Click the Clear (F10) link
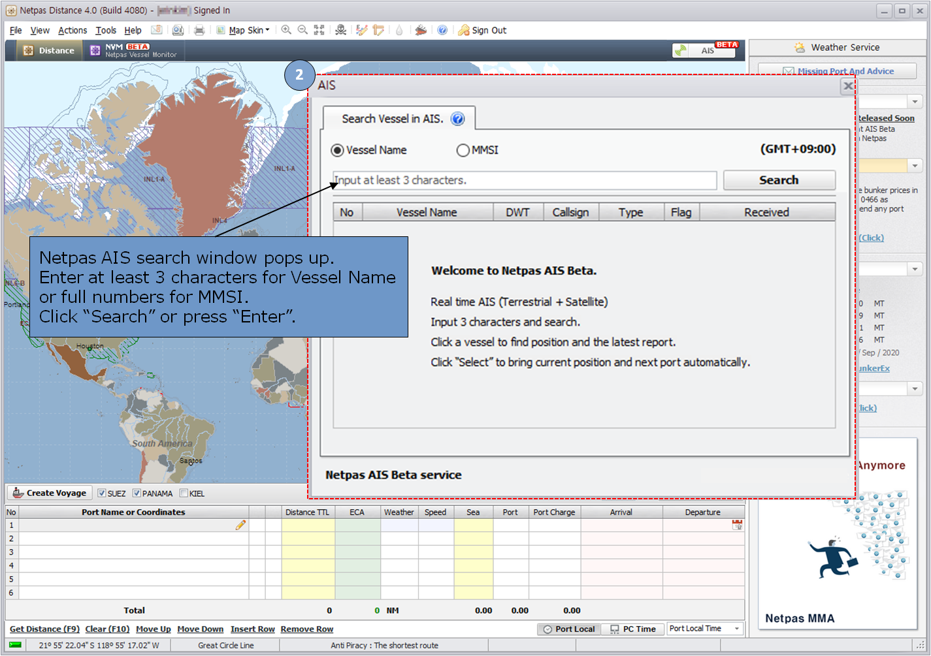Viewport: 931px width, 656px height. tap(107, 629)
